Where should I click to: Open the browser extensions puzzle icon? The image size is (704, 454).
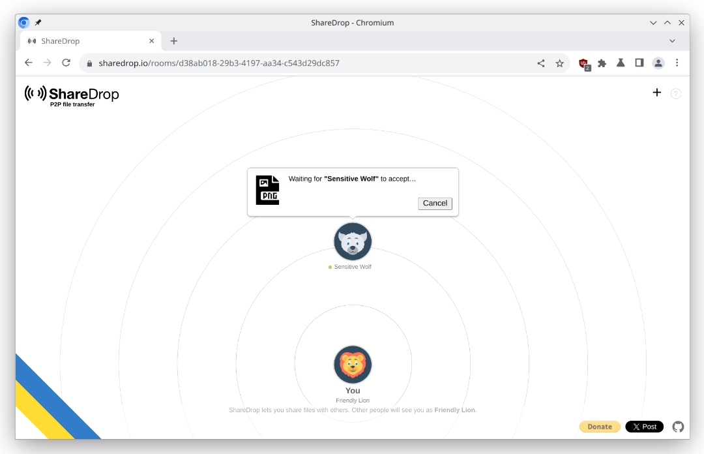(602, 63)
